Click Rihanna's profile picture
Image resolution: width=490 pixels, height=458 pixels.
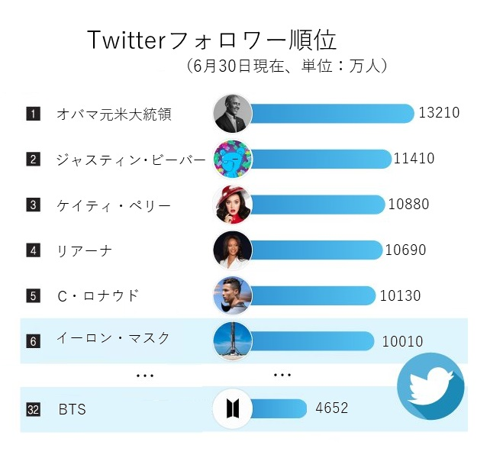pos(233,250)
